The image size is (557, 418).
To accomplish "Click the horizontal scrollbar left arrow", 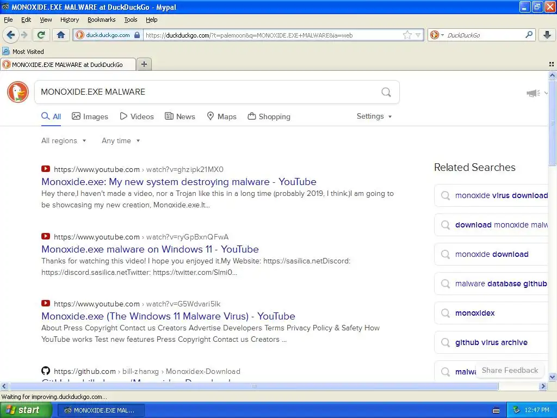I will [4, 386].
